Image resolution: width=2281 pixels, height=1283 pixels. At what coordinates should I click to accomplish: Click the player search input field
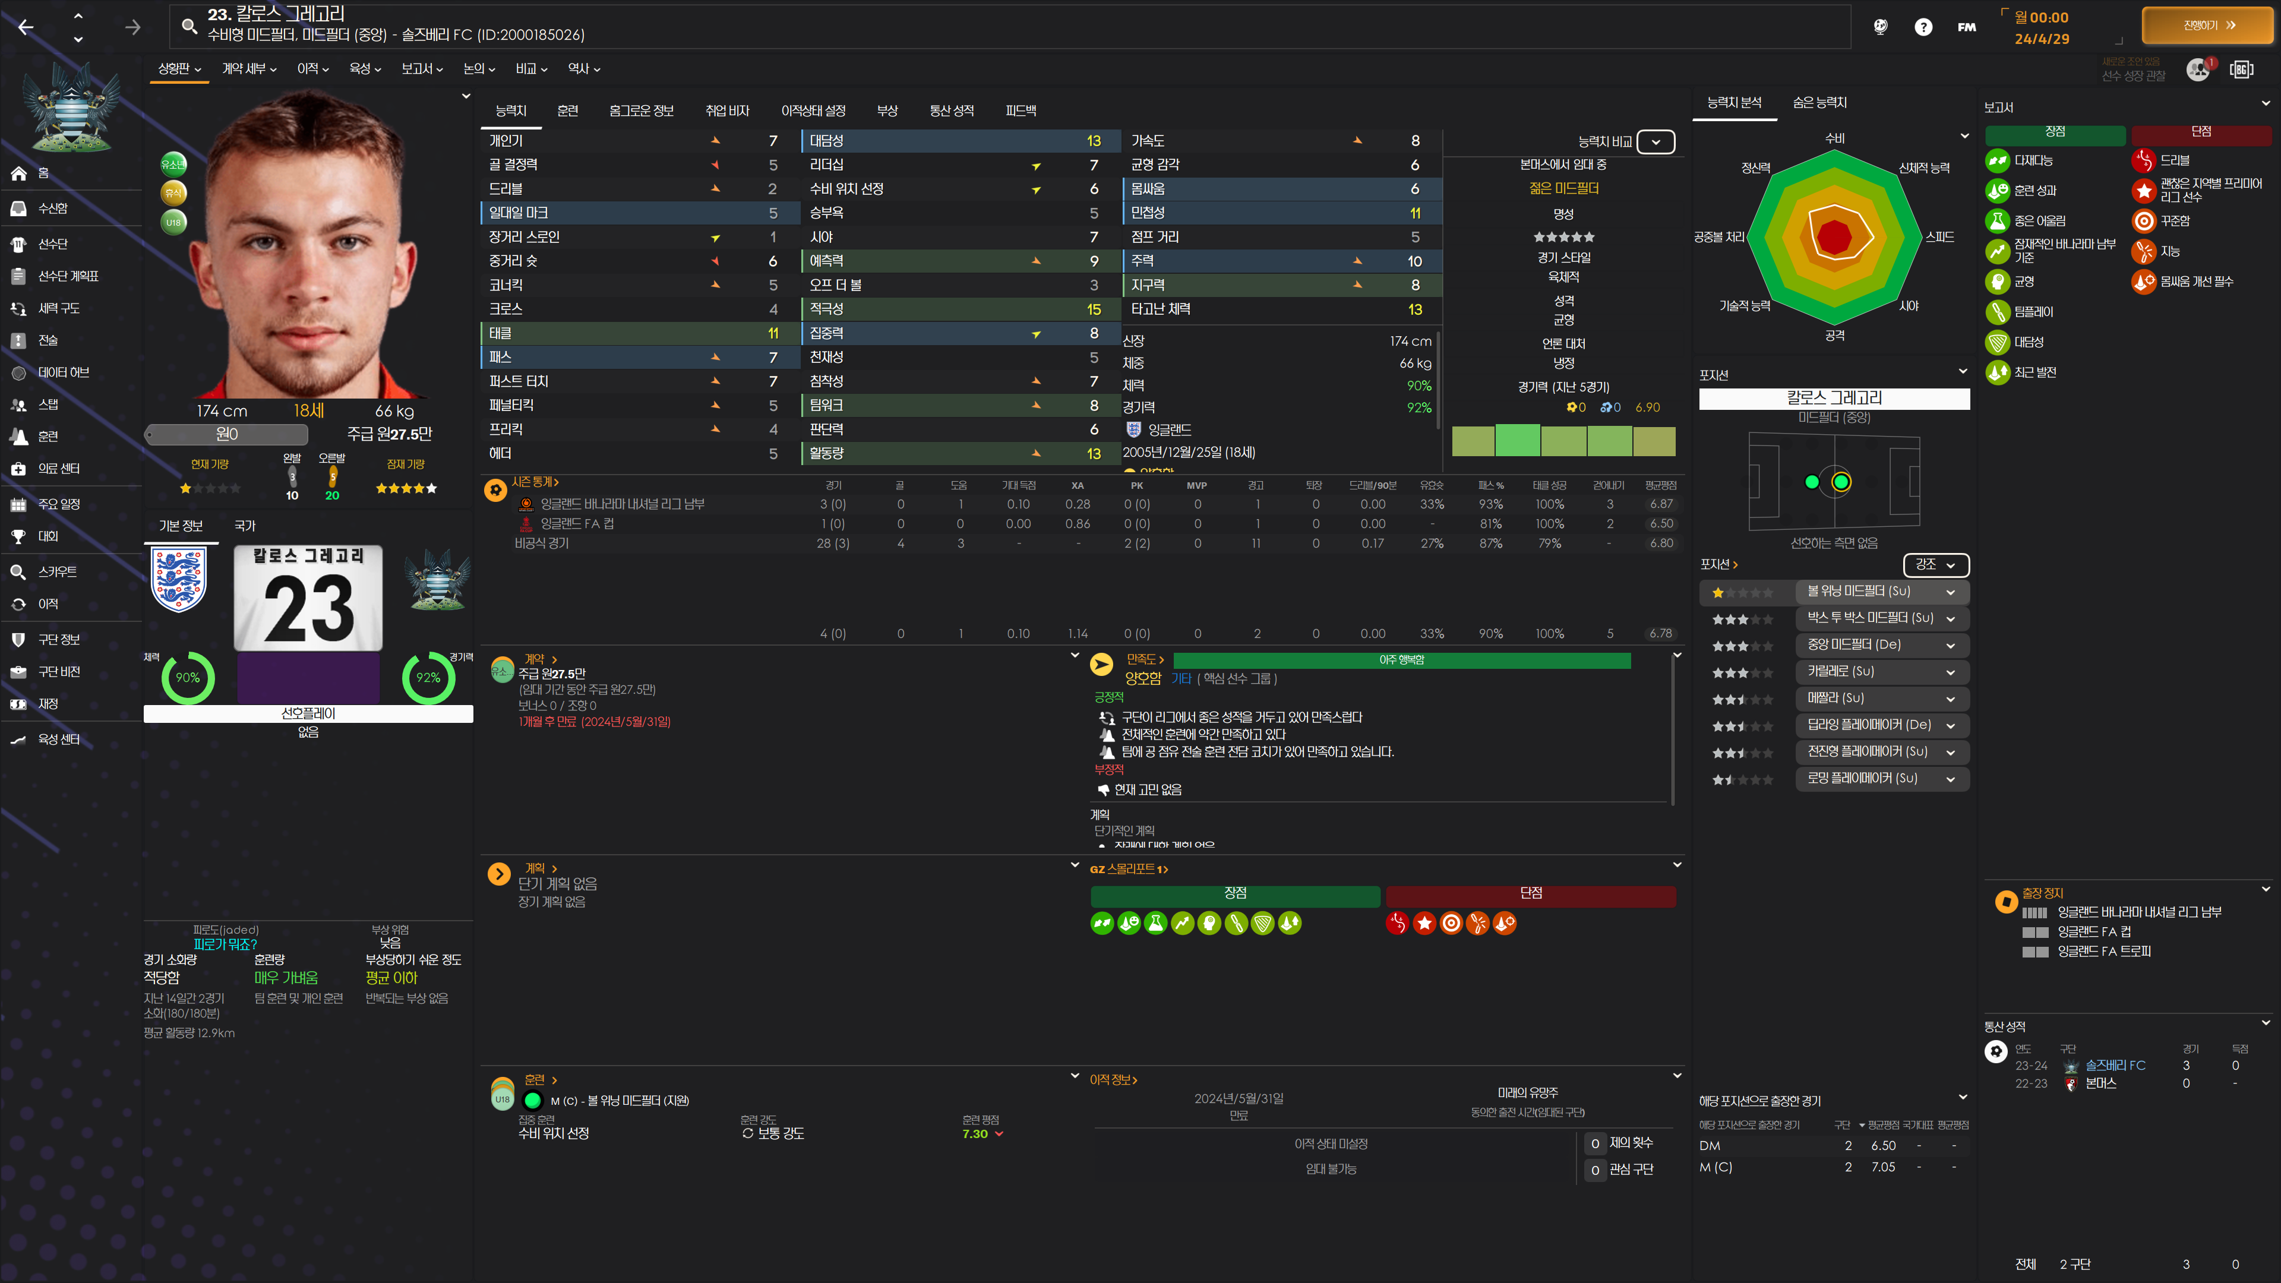coord(1009,26)
